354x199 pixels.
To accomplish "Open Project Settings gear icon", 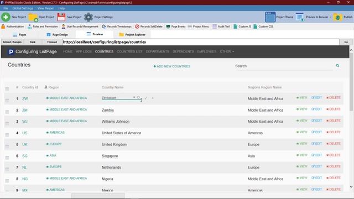I will [x=88, y=17].
